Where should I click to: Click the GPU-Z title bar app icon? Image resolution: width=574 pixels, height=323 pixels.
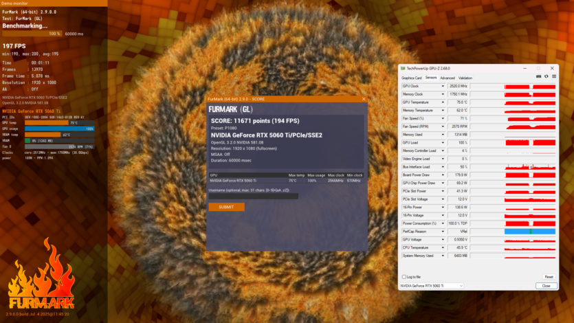click(403, 69)
